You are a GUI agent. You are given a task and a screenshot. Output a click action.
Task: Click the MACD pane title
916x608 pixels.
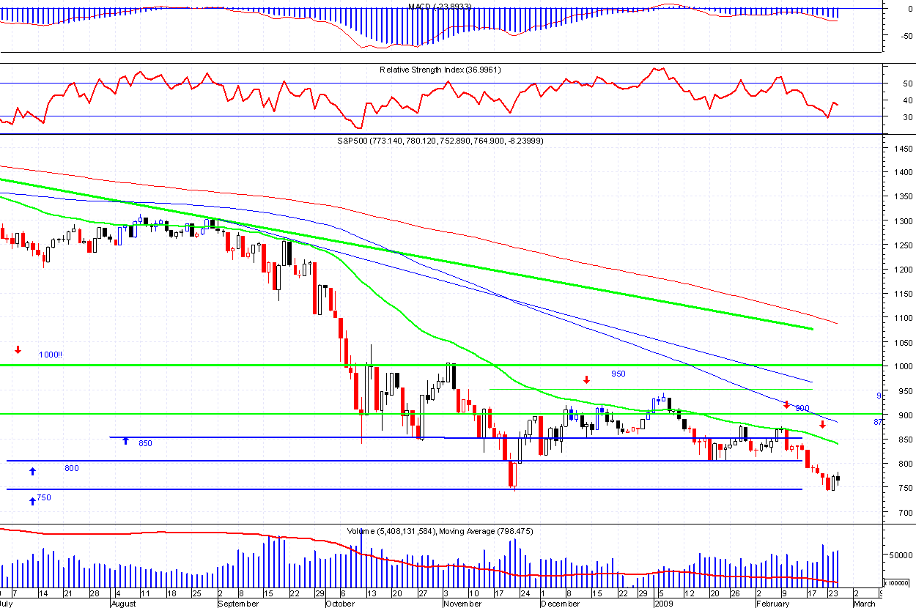point(440,7)
